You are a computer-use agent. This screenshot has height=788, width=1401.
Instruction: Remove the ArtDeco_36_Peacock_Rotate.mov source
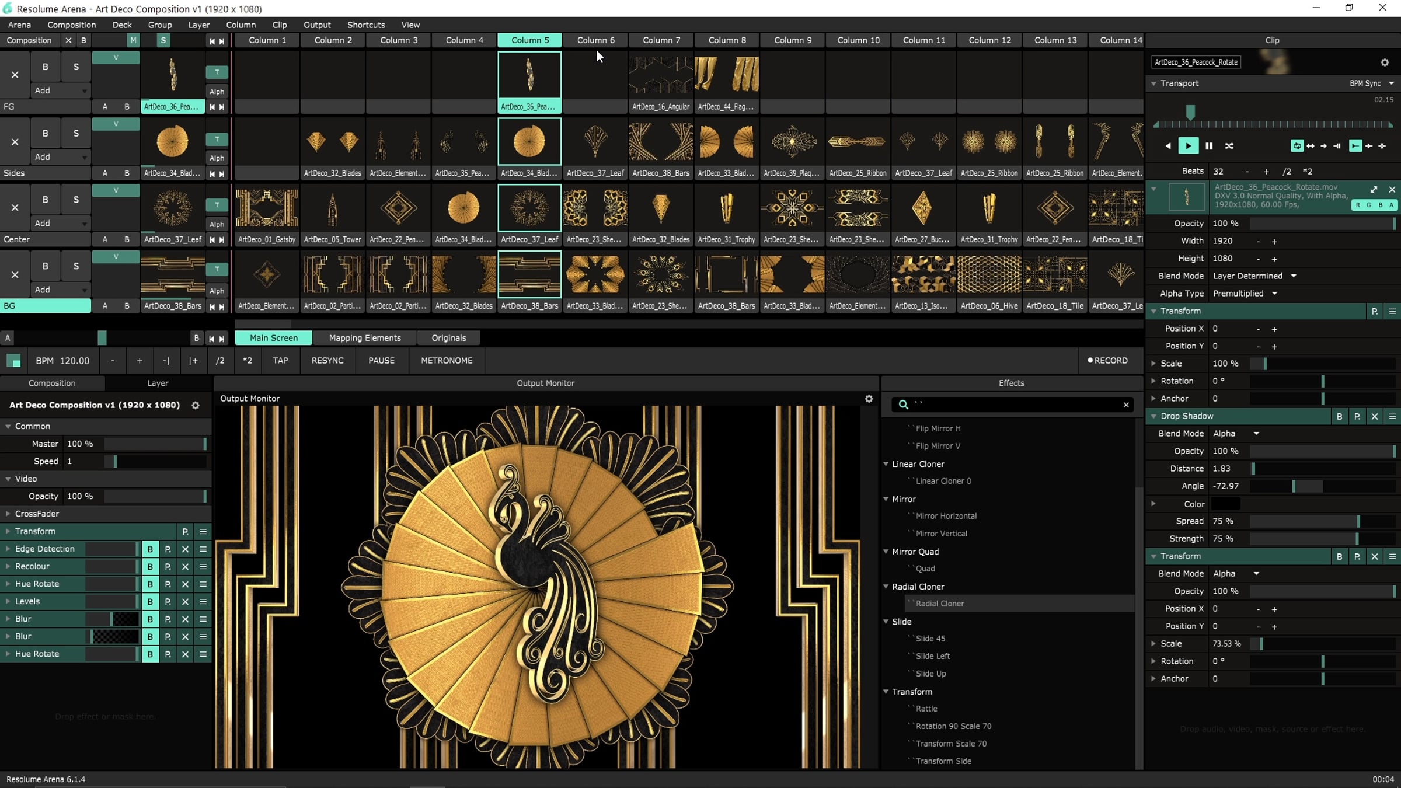tap(1392, 189)
